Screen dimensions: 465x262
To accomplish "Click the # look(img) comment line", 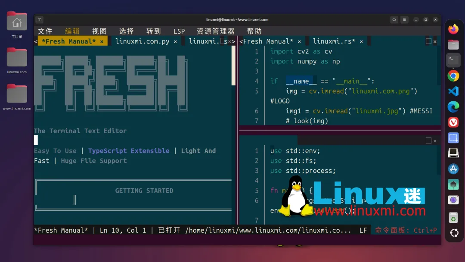I will point(307,121).
